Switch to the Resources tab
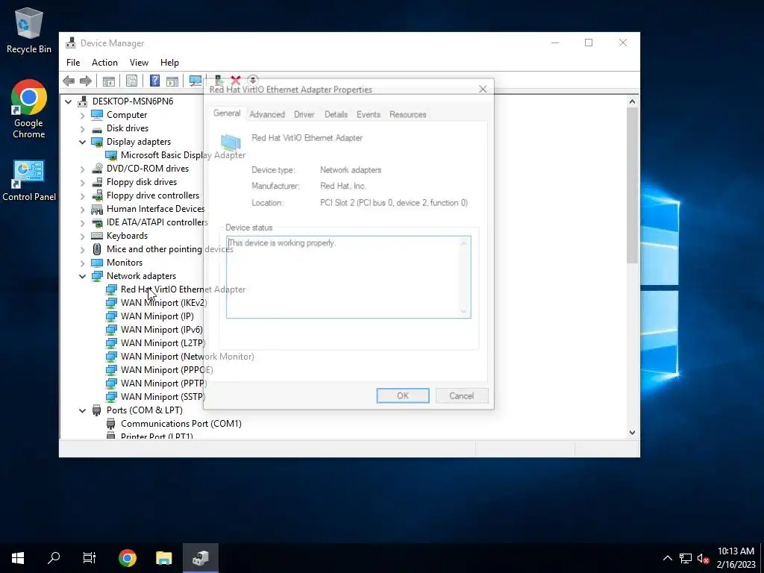This screenshot has width=764, height=573. click(x=408, y=114)
